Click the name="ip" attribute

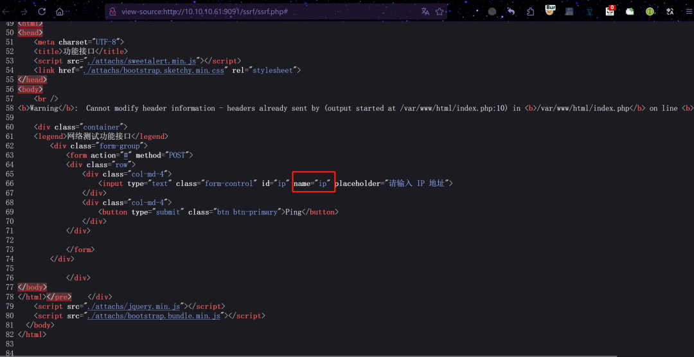(x=312, y=183)
